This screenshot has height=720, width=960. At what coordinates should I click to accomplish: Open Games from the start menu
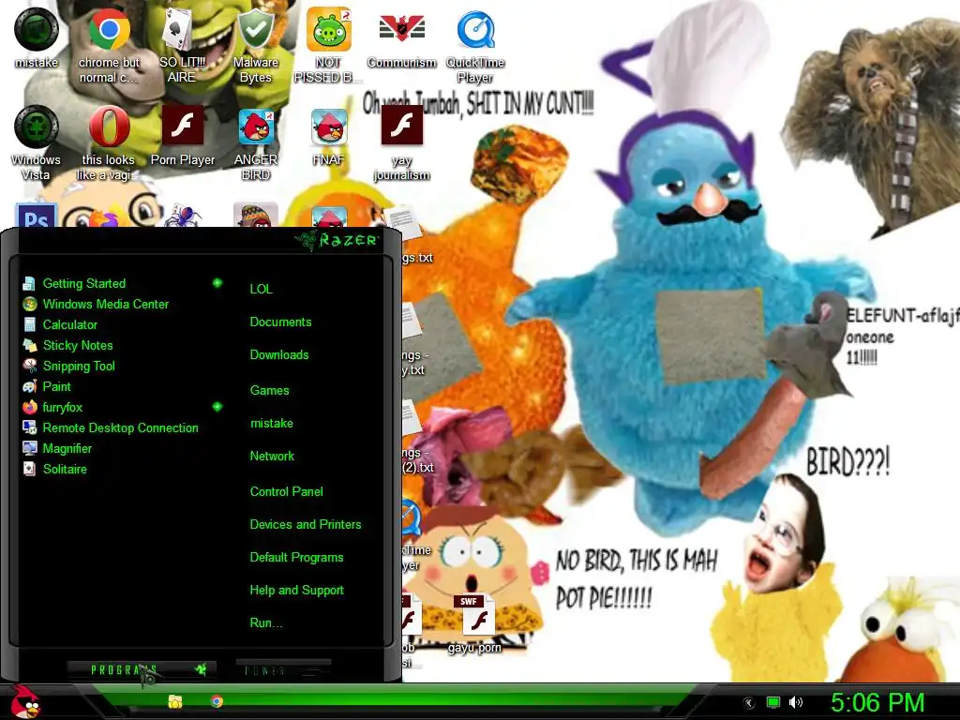(x=269, y=390)
